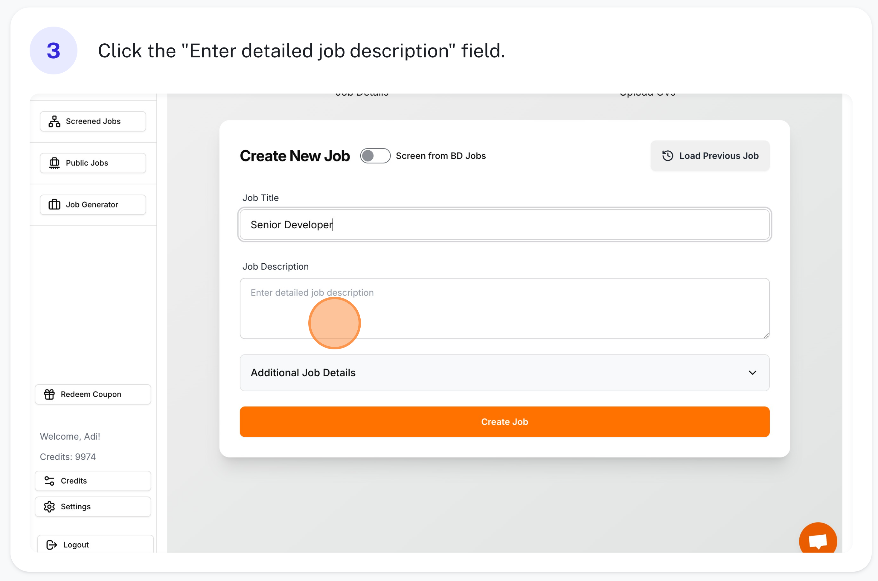Click the Redeem Coupon gift icon

(x=49, y=394)
